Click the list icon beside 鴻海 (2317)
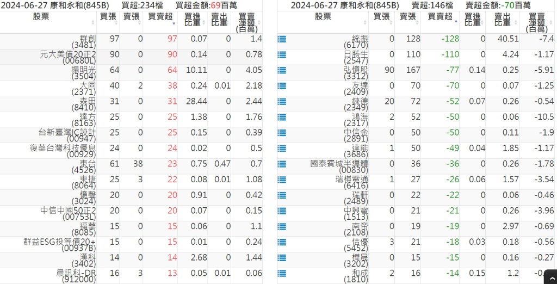This screenshot has height=284, width=557. 282,118
